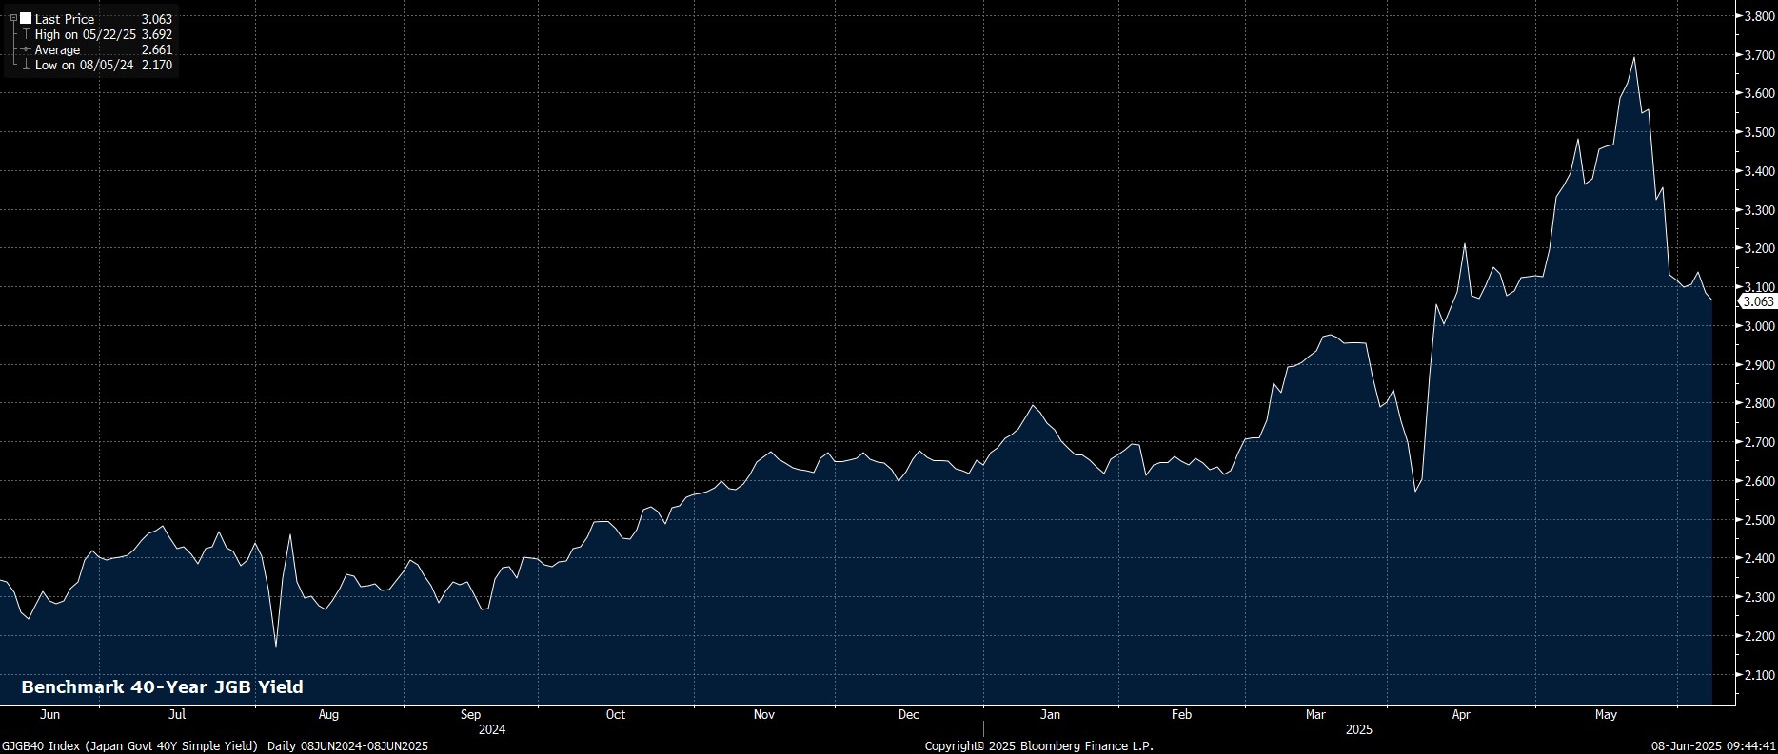Click the 2.700 y-axis label
Viewport: 1778px width, 754px height.
point(1758,443)
